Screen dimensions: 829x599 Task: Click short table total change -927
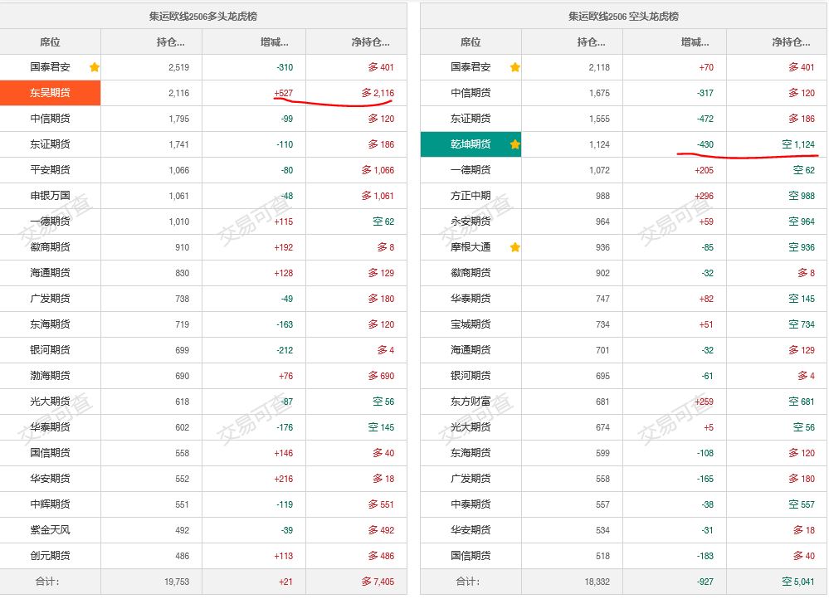pos(705,582)
